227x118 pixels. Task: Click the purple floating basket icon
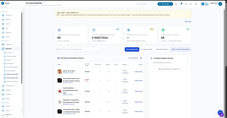[222, 115]
